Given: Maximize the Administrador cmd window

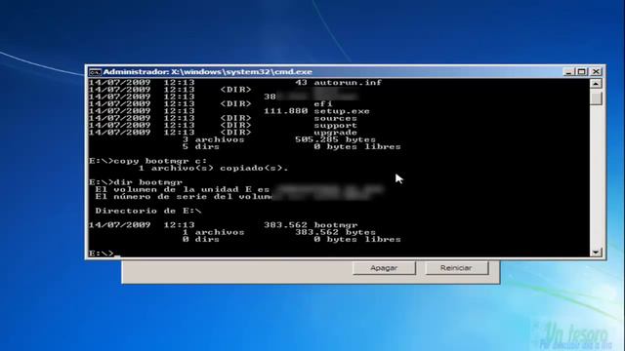Looking at the screenshot, I should [x=582, y=71].
